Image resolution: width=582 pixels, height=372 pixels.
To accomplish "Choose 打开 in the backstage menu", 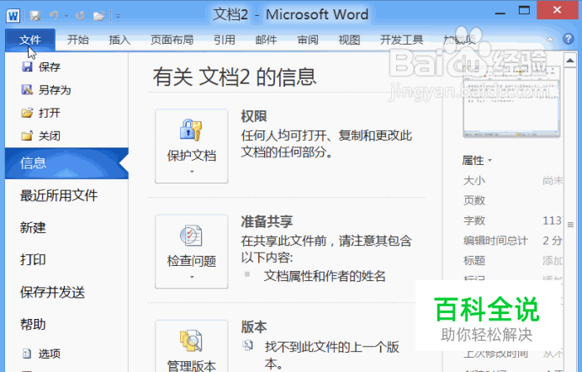I will [x=41, y=113].
